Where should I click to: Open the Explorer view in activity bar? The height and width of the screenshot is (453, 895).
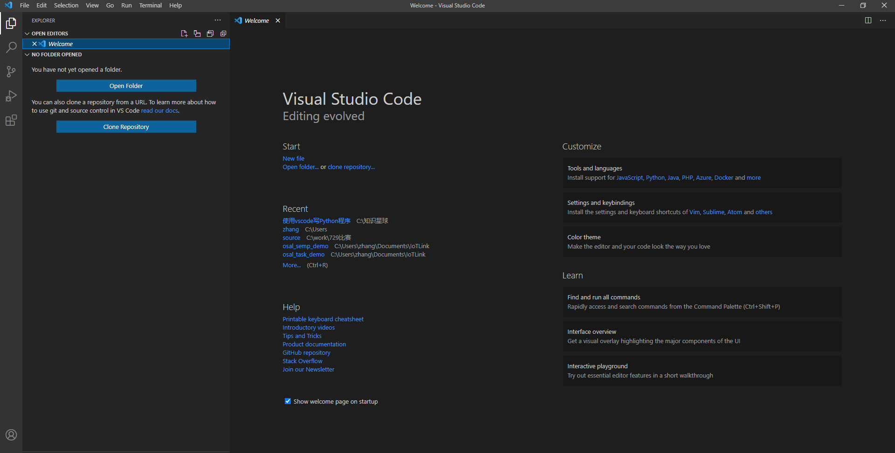point(11,23)
